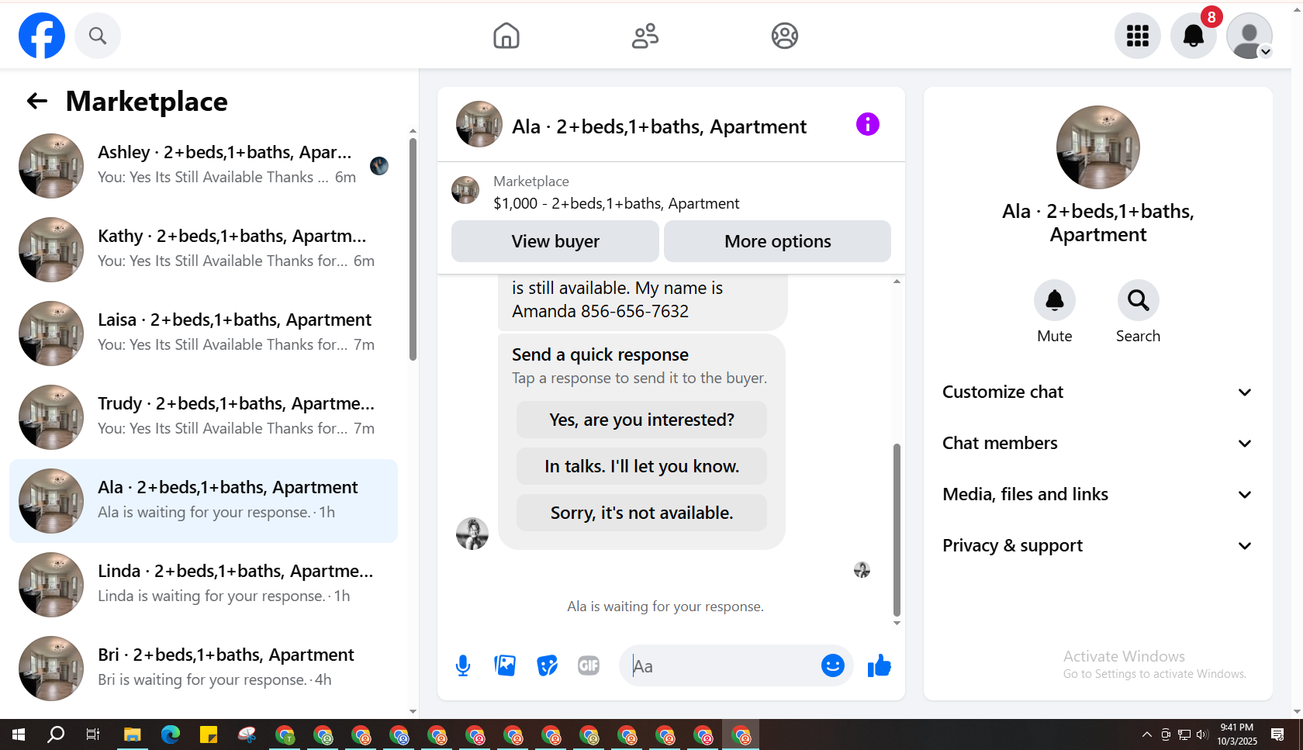This screenshot has width=1303, height=750.
Task: Expand Chat members section
Action: click(x=1097, y=444)
